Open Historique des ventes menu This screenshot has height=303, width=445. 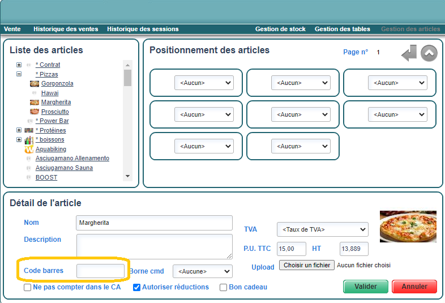[66, 29]
